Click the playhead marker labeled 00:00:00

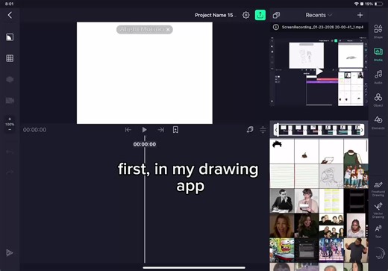click(145, 144)
